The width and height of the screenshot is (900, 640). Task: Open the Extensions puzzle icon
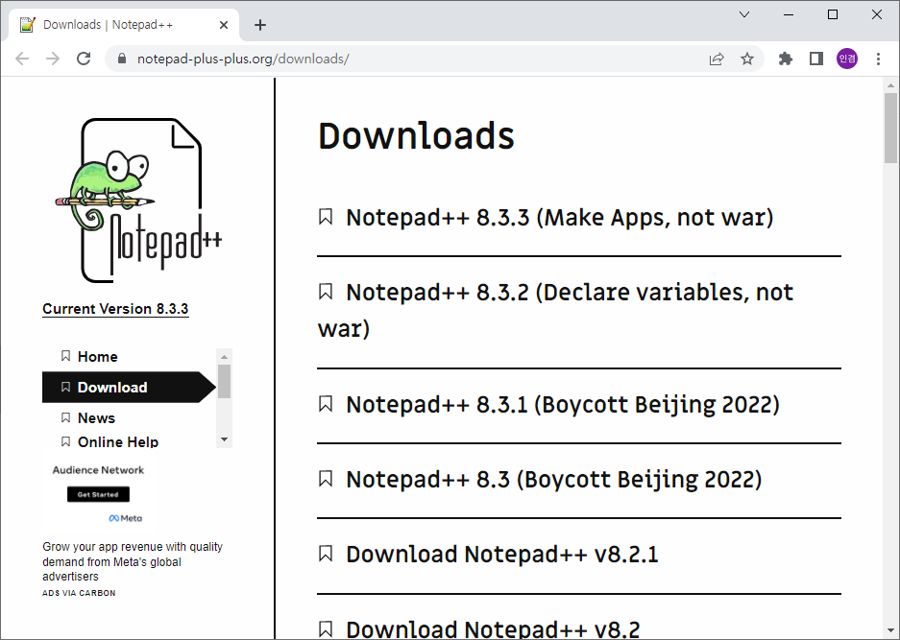tap(785, 59)
